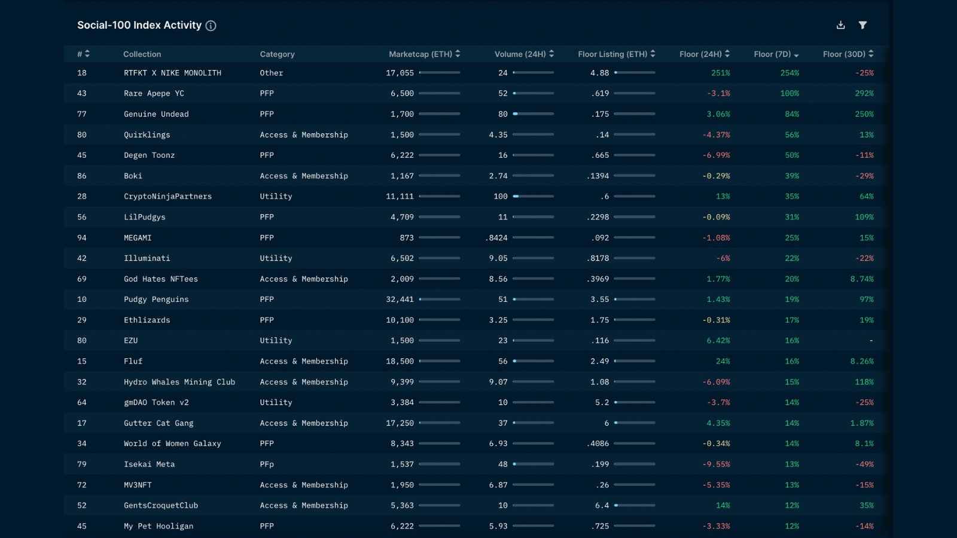Open RTFKT X NIKE MONOLITH collection
The width and height of the screenshot is (957, 538).
[x=172, y=73]
